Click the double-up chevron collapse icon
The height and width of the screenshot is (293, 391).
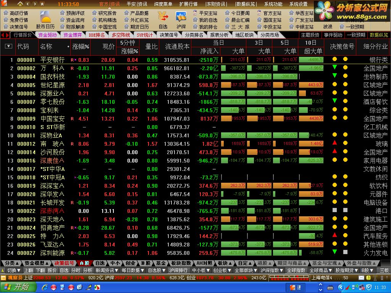tap(42, 4)
